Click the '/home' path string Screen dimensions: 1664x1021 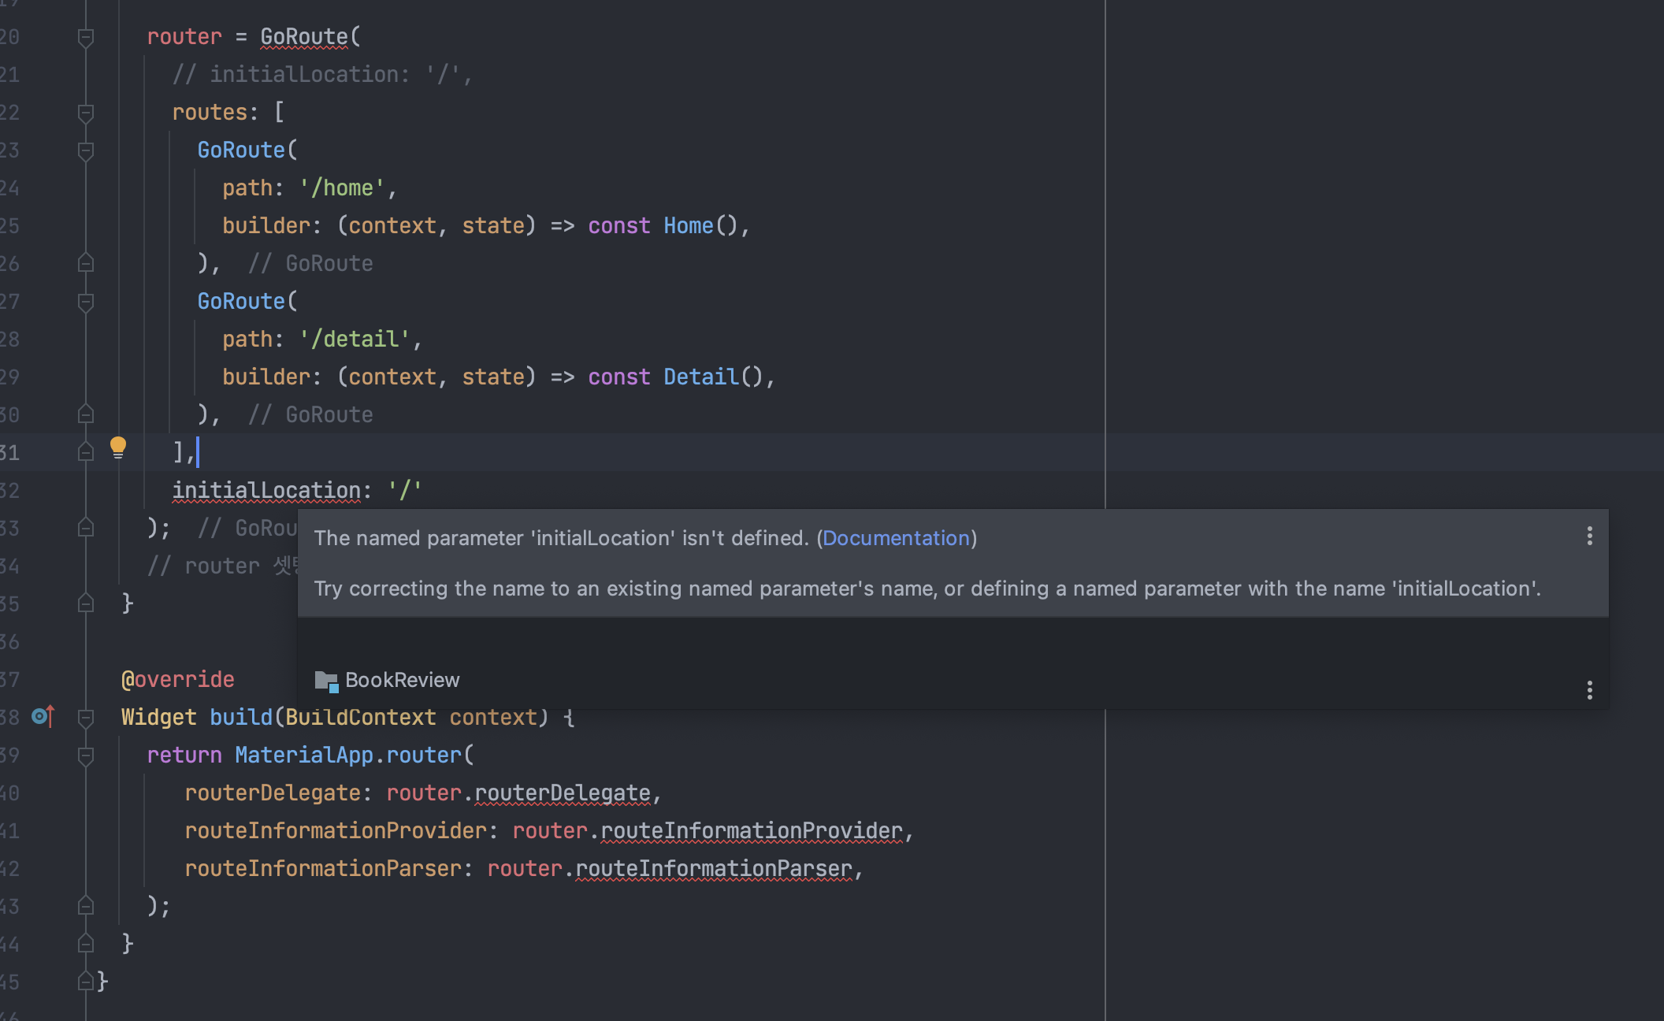[x=342, y=187]
